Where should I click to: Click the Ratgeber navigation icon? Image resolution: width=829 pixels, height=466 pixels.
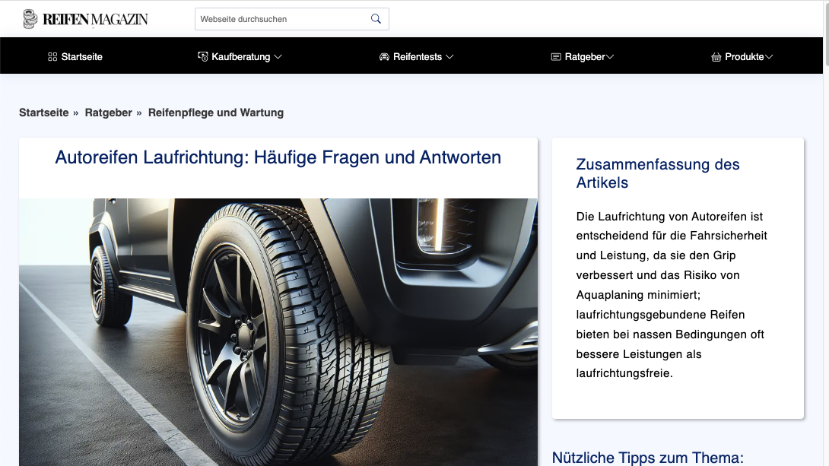[556, 57]
